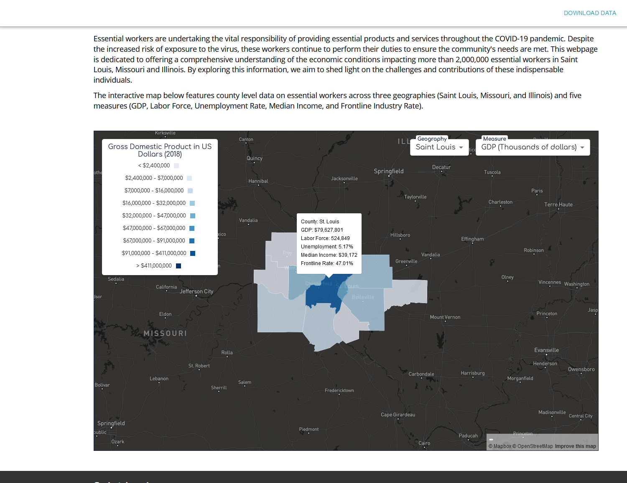Click the $91,000,000 - $411,000,000 legend swatch
Screen dimensions: 627x483
tap(193, 253)
